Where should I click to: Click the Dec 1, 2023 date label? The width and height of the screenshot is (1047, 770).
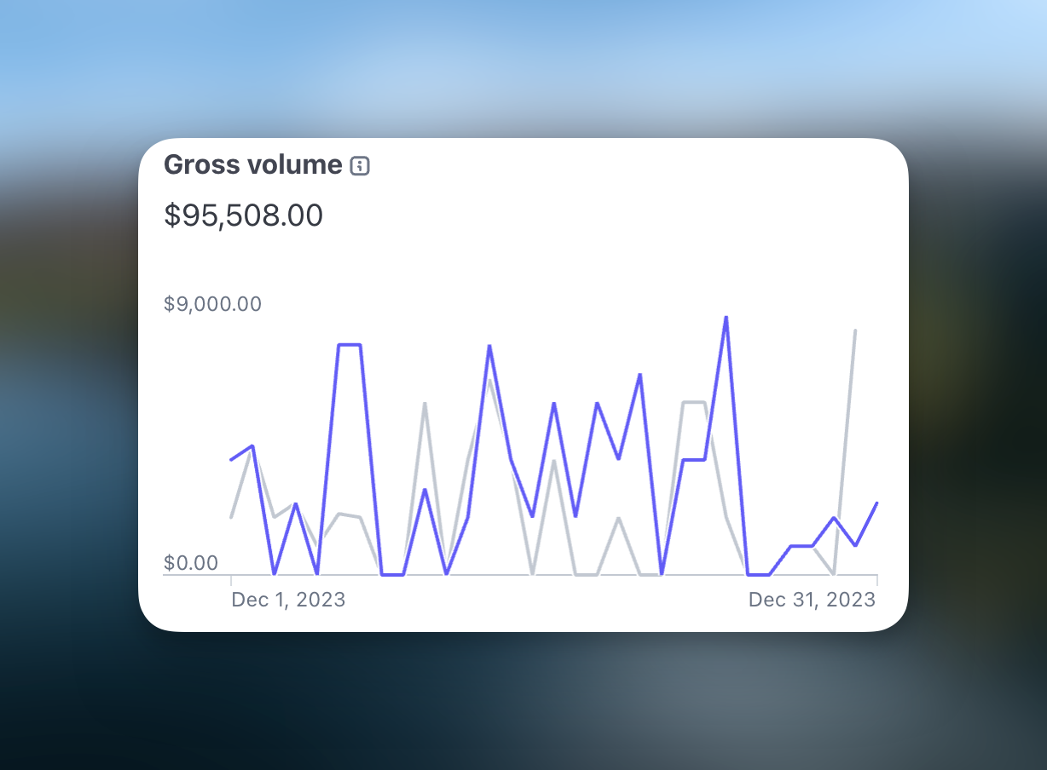(x=288, y=600)
